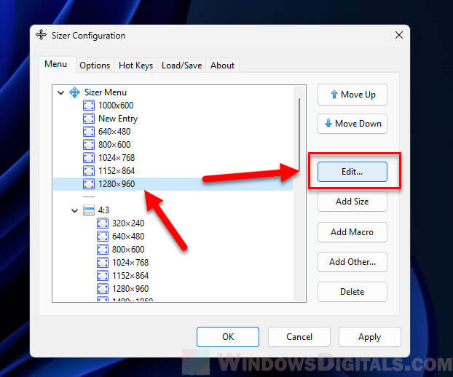The width and height of the screenshot is (453, 377).
Task: Select the 'New Entry' item text
Action: 118,119
